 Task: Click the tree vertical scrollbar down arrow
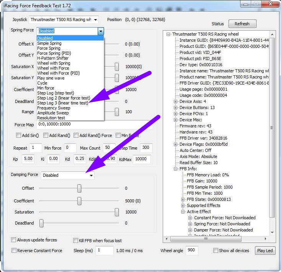[272, 233]
